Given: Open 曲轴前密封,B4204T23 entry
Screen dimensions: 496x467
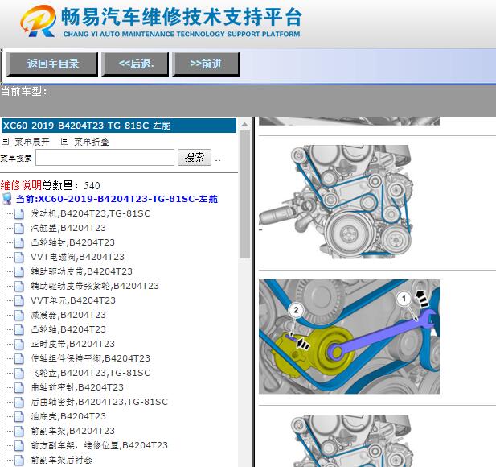Looking at the screenshot, I should (77, 387).
